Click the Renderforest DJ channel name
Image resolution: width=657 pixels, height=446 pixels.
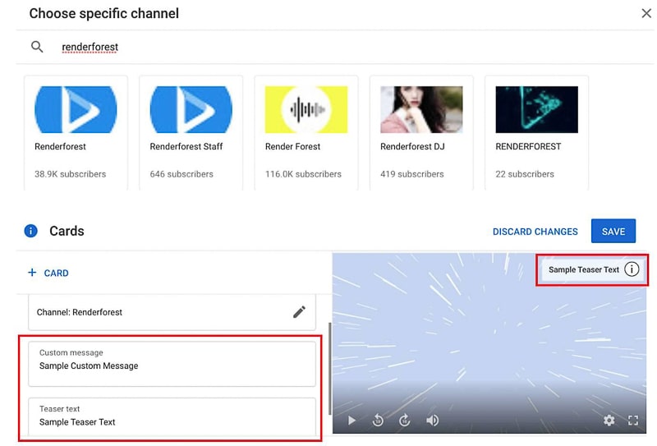[412, 146]
